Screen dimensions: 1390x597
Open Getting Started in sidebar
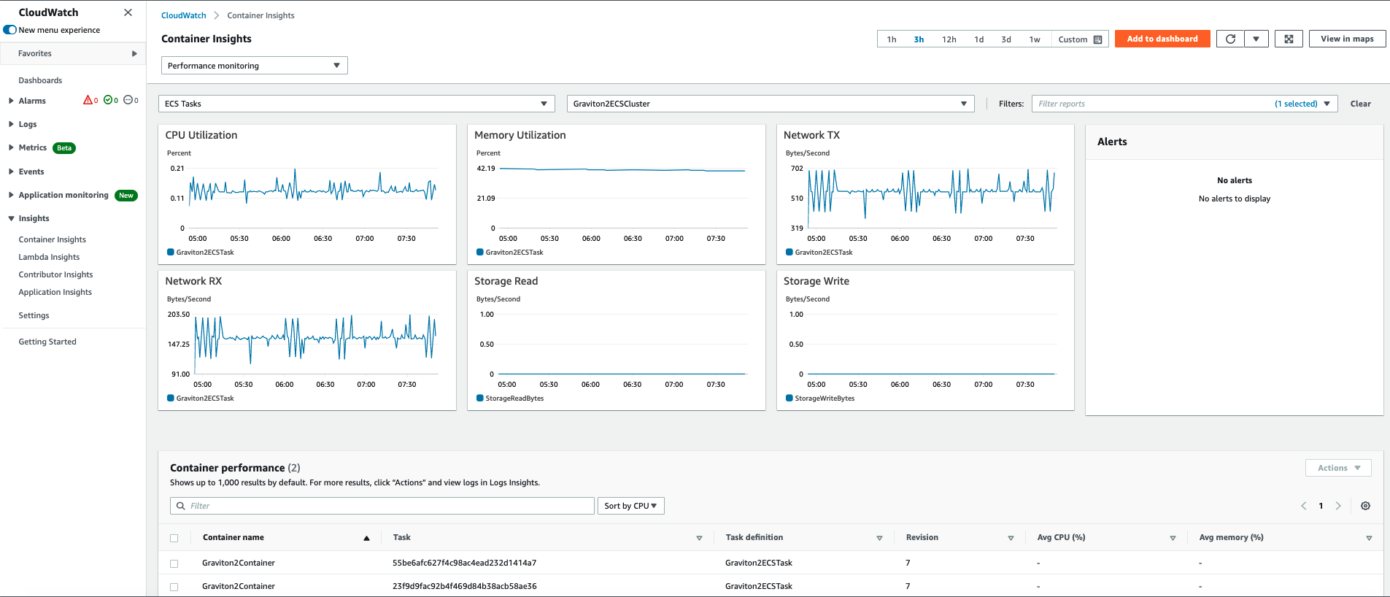point(47,342)
